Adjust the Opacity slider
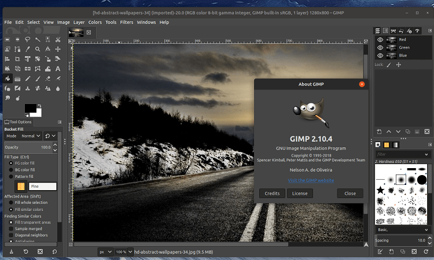Image resolution: width=434 pixels, height=260 pixels. pyautogui.click(x=28, y=147)
